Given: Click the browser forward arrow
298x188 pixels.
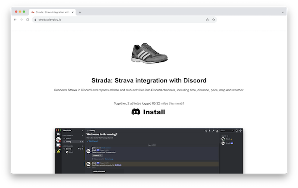Looking at the screenshot, I should click(21, 20).
